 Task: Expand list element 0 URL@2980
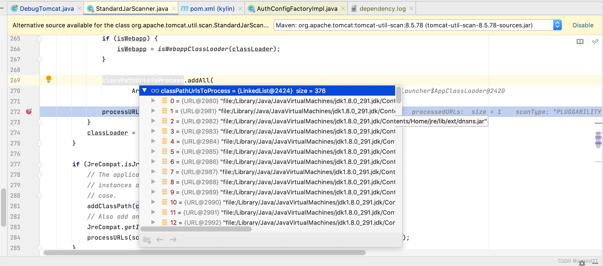pyautogui.click(x=153, y=101)
